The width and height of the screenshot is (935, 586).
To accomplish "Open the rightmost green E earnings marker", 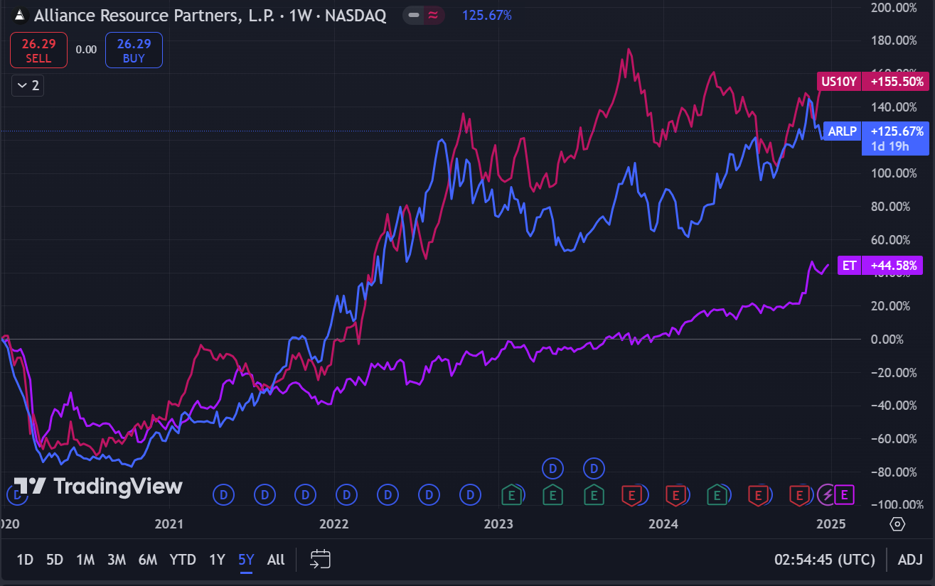I will (717, 494).
